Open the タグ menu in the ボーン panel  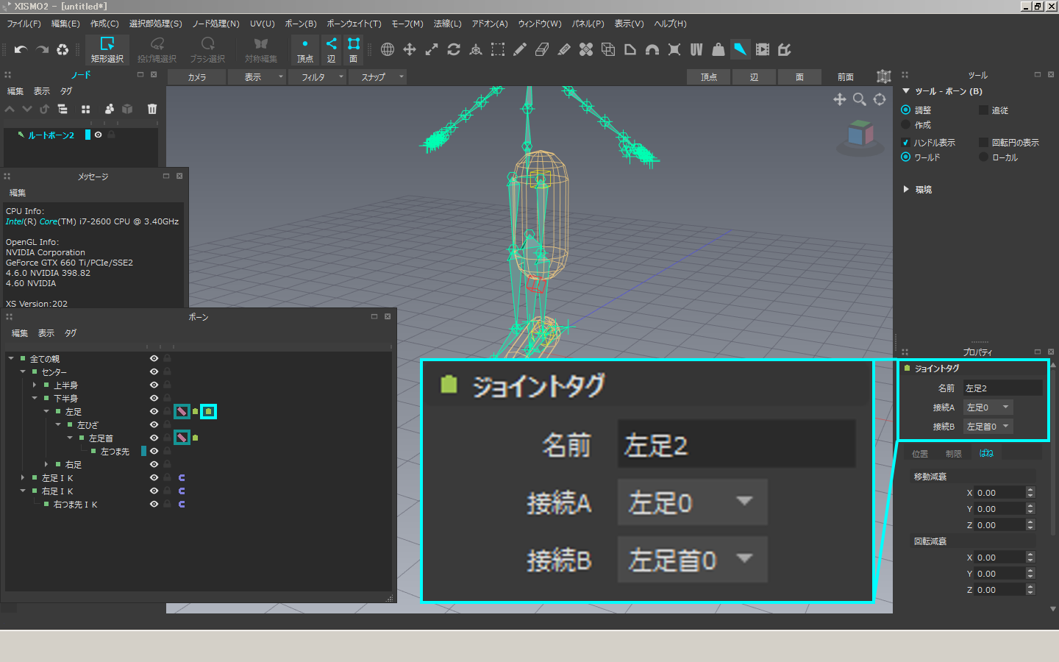(x=71, y=333)
